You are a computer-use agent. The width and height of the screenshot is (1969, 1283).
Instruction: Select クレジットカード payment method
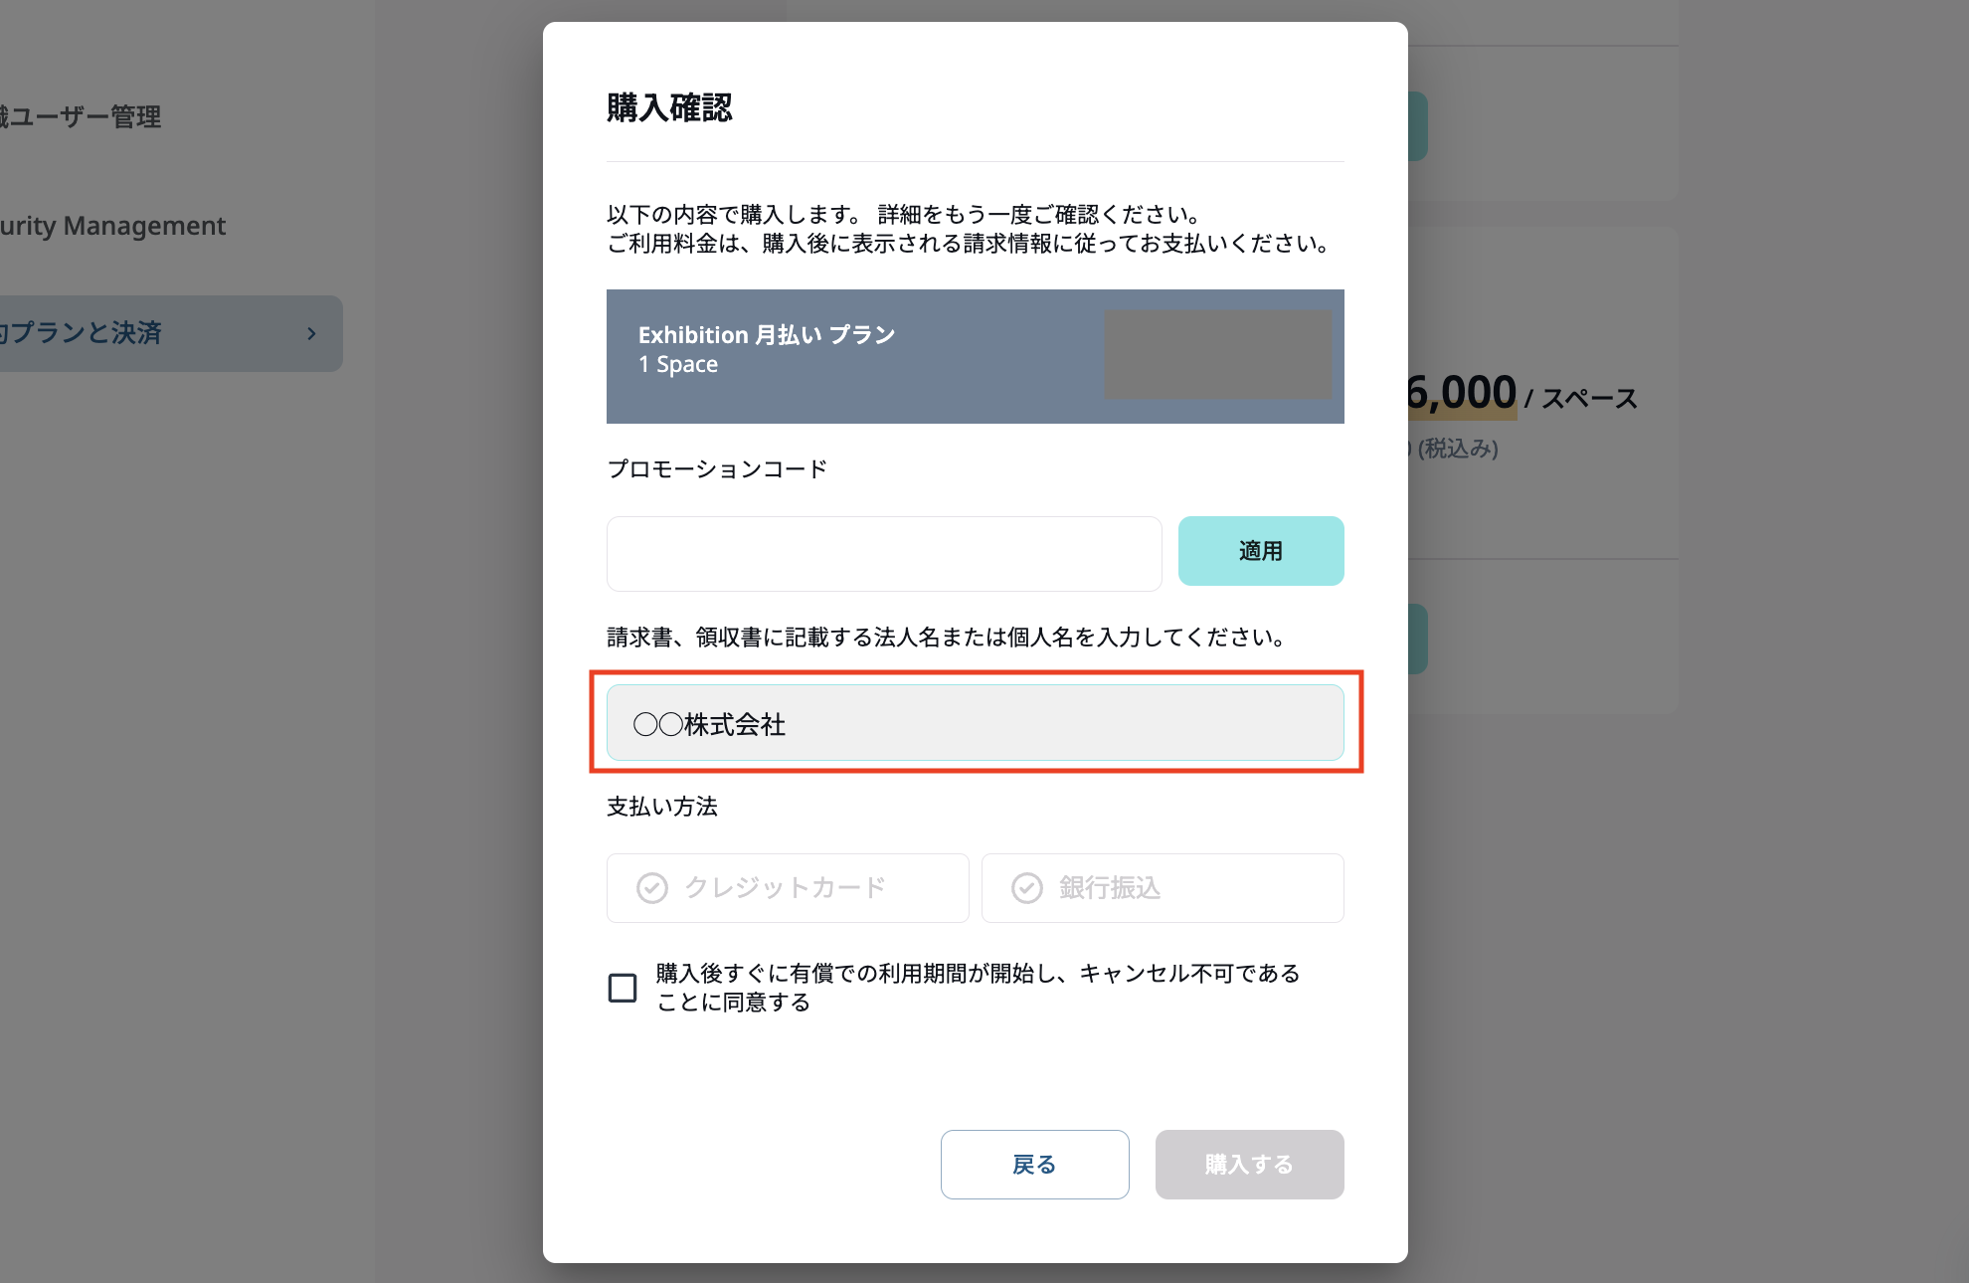[x=788, y=888]
